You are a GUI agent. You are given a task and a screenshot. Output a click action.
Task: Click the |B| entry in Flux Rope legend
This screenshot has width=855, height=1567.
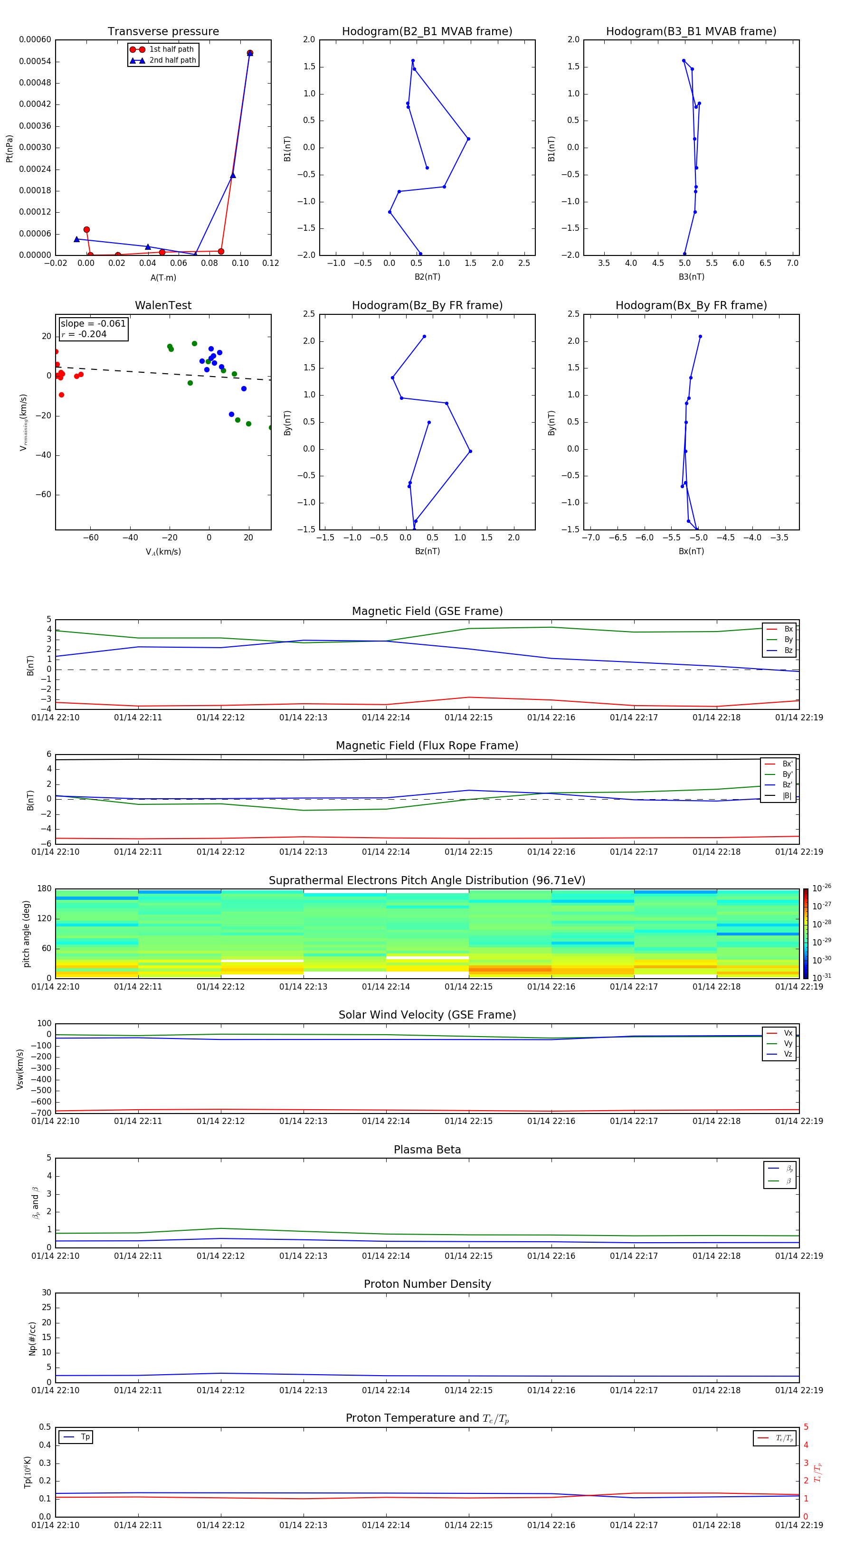(779, 796)
